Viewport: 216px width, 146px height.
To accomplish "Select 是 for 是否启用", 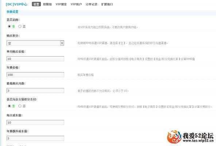I will pos(9,26).
